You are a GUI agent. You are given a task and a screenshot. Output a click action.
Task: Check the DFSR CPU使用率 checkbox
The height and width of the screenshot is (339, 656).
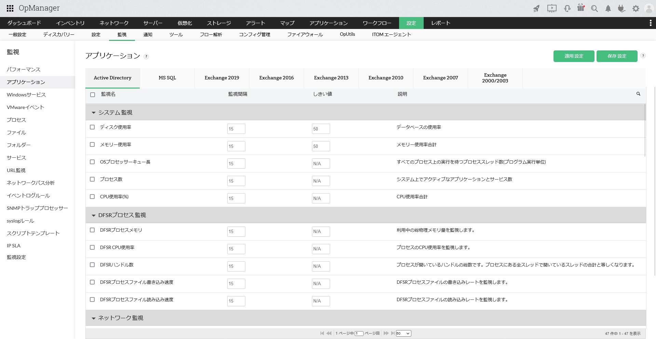tap(92, 247)
